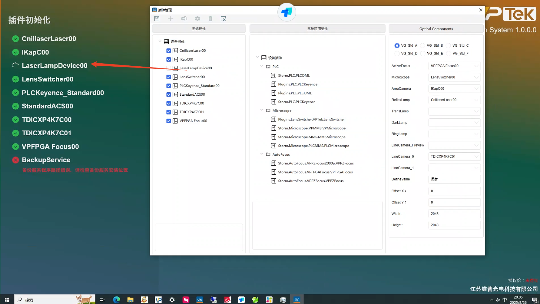540x304 pixels.
Task: Enable the LaserLampDevice00 checkbox
Action: click(169, 68)
